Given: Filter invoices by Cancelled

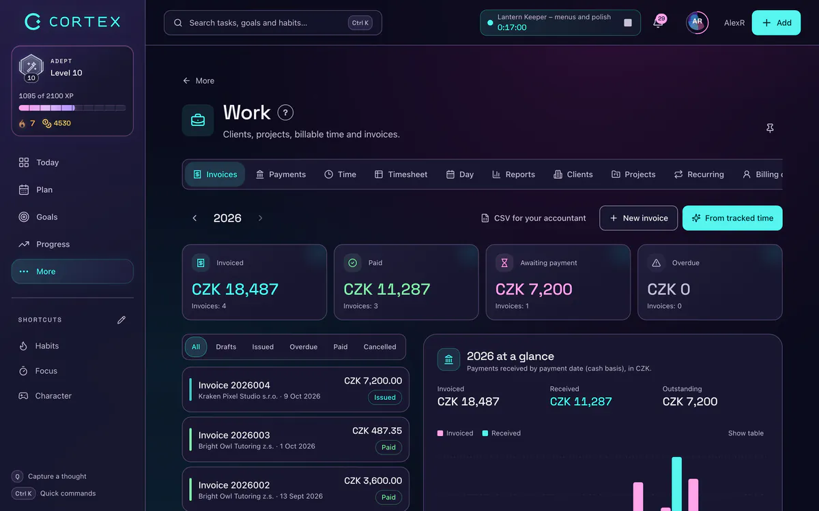Looking at the screenshot, I should pos(380,347).
